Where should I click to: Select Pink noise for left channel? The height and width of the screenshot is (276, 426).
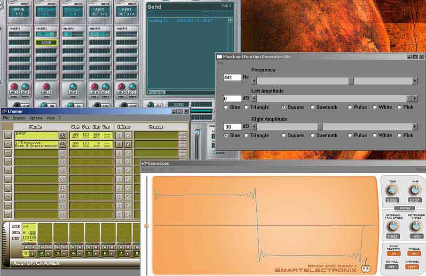pyautogui.click(x=399, y=107)
